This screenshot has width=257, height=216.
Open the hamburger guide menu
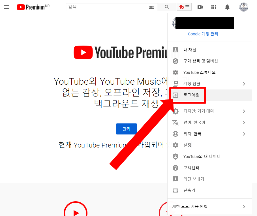pyautogui.click(x=7, y=7)
